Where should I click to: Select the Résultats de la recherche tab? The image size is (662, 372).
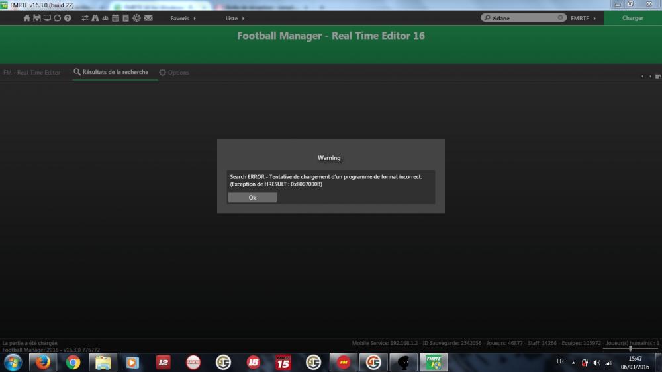tap(111, 72)
